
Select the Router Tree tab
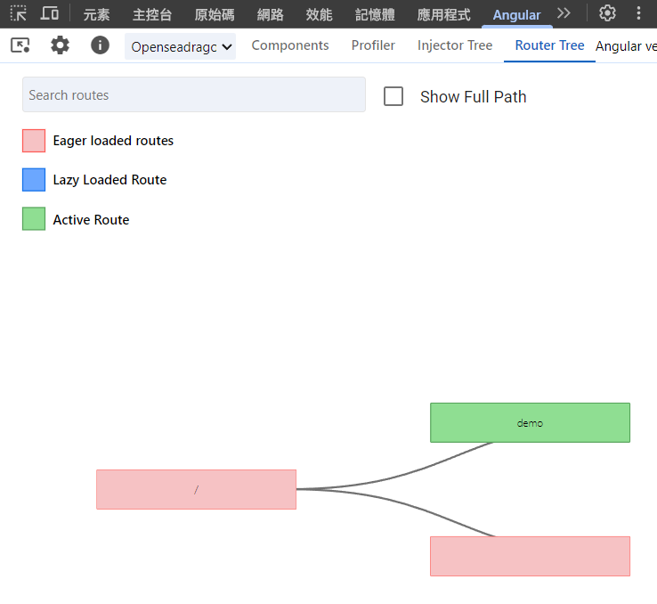549,45
